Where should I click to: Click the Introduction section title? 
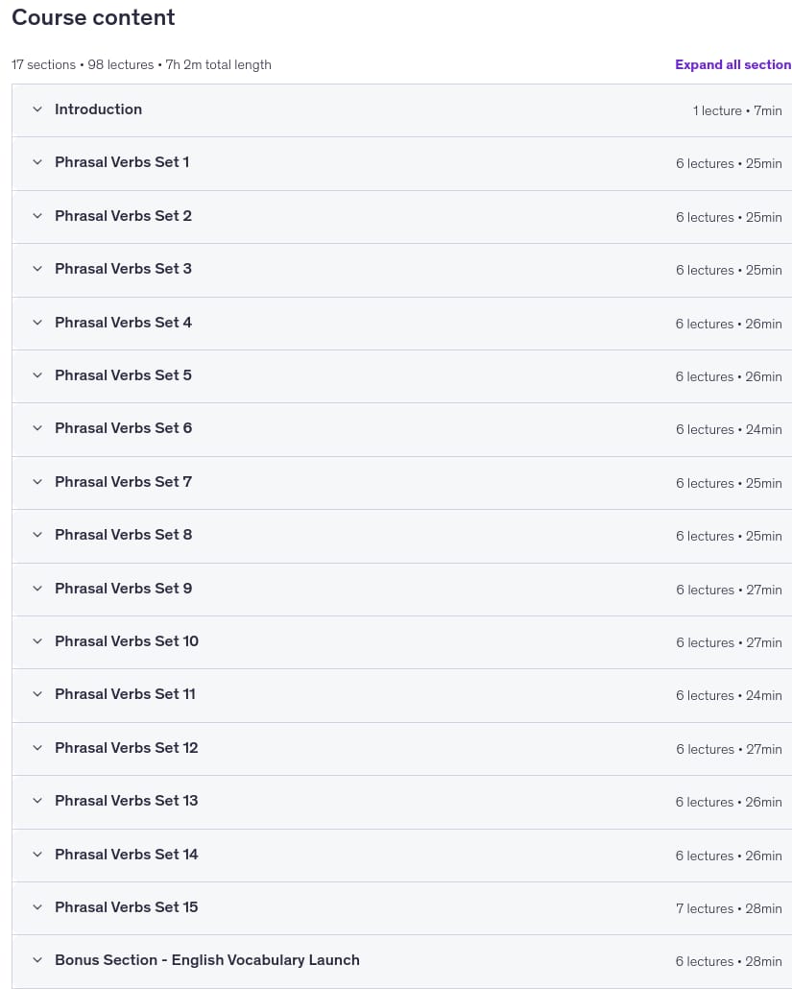pyautogui.click(x=98, y=109)
